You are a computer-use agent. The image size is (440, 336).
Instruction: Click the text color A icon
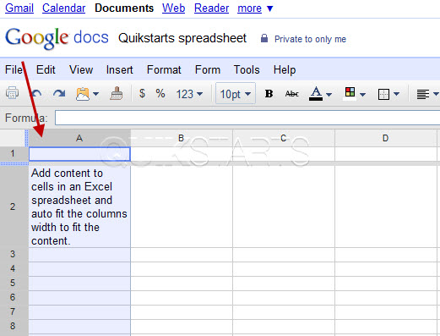point(316,94)
